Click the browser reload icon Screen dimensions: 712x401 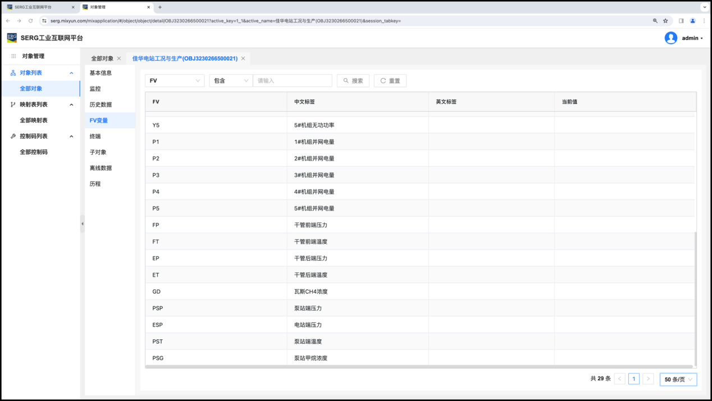30,21
